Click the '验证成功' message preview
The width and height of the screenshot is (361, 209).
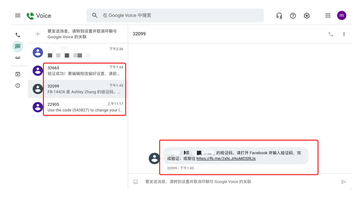[x=84, y=74]
